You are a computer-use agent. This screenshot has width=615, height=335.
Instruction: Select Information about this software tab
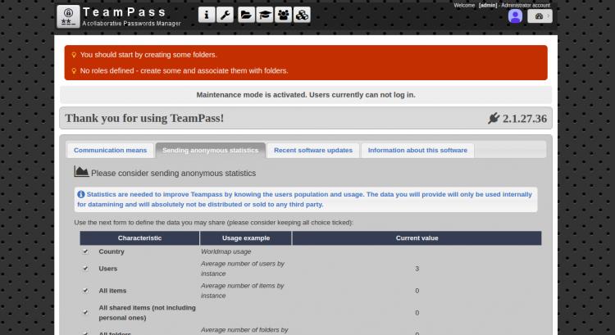coord(417,151)
